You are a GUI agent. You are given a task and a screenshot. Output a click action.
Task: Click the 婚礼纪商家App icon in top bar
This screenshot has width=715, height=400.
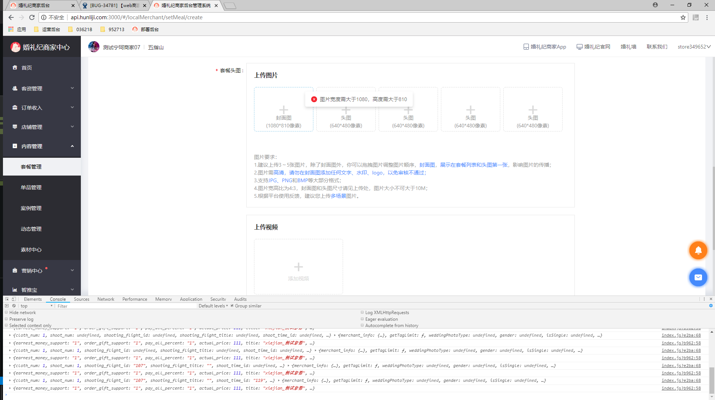pos(526,47)
